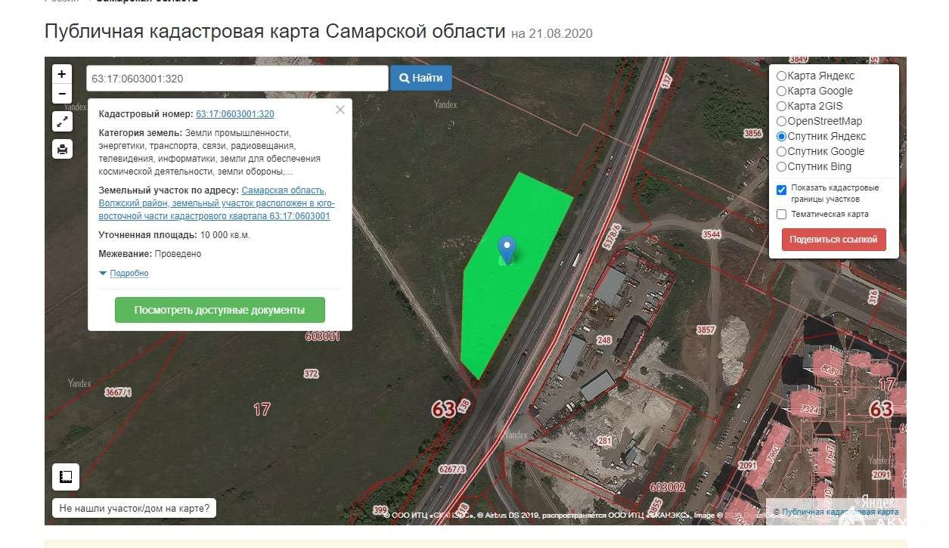The width and height of the screenshot is (949, 548).
Task: Click the cadastral number search field
Action: tap(237, 79)
